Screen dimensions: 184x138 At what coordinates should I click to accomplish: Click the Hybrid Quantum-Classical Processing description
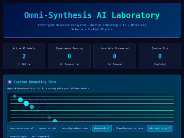48,89
